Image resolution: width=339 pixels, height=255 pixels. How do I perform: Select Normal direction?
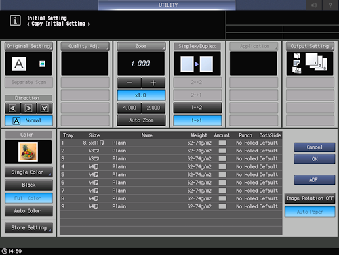29,120
